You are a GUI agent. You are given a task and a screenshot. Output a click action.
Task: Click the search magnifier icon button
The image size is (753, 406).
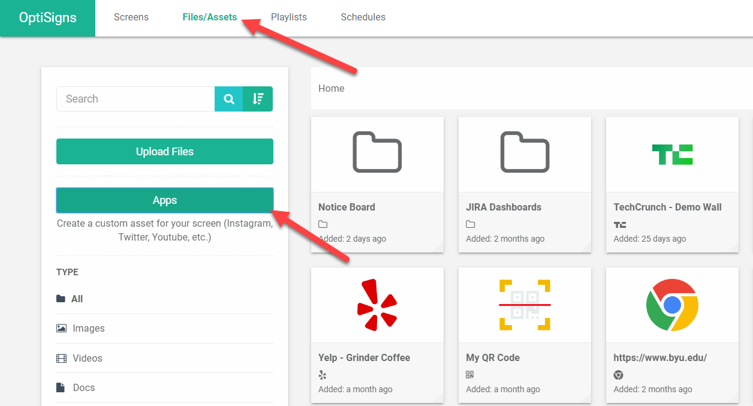(x=229, y=99)
